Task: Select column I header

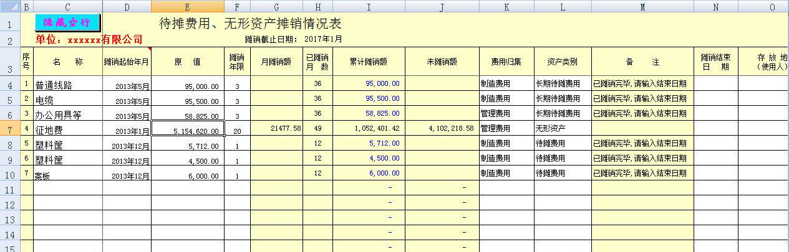Action: tap(369, 6)
